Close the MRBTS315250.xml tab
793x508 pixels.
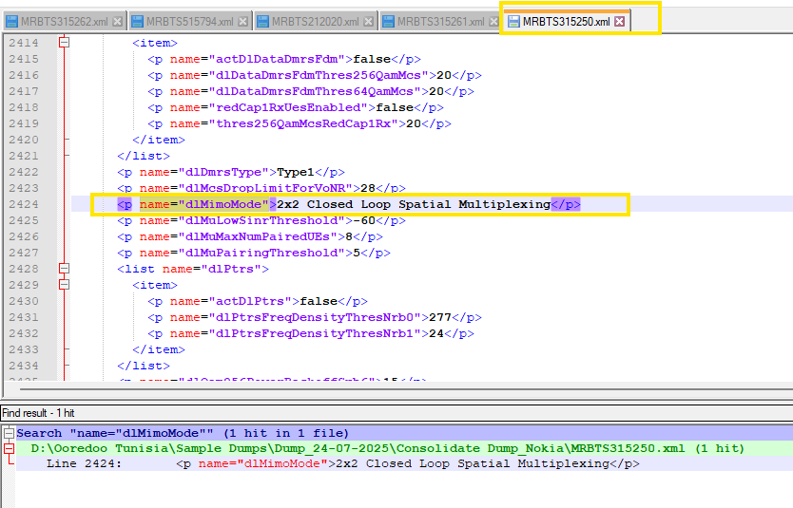pos(620,22)
